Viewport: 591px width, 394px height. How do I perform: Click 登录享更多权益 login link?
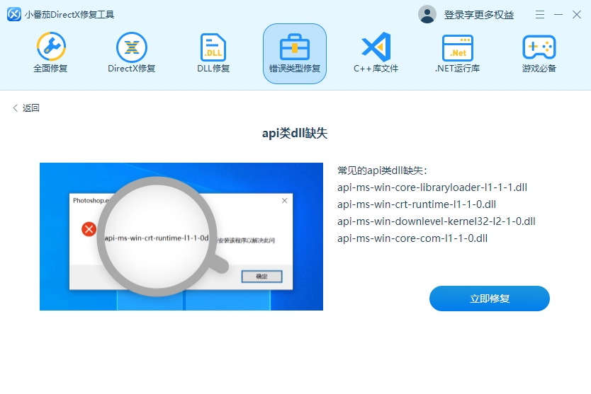point(478,15)
